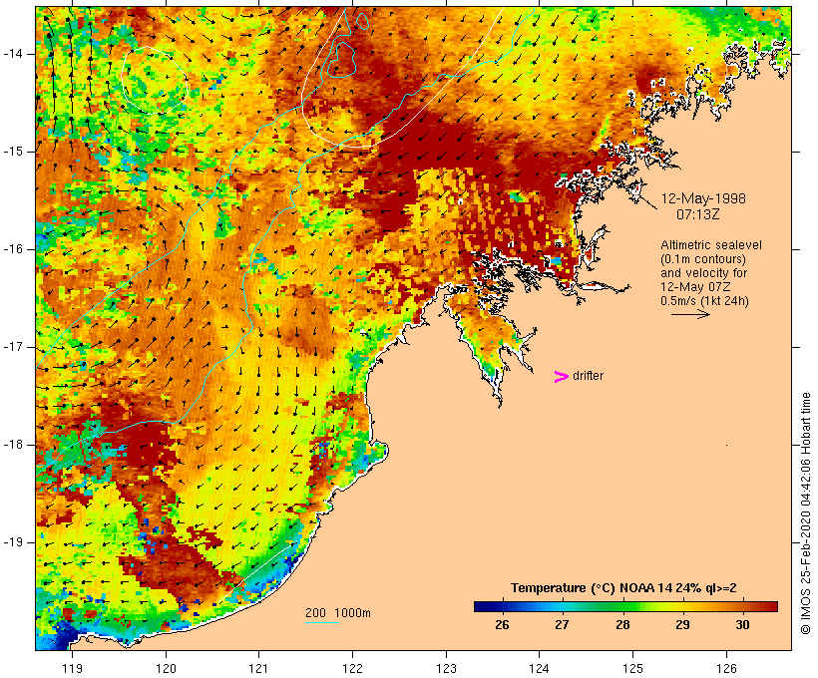This screenshot has width=818, height=678.
Task: Click the longitude axis label '120'
Action: 166,668
